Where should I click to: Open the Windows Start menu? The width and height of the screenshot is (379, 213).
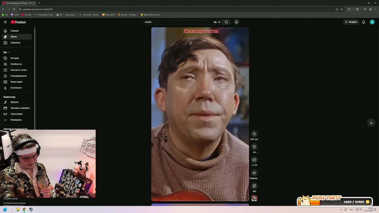[x=5, y=209]
